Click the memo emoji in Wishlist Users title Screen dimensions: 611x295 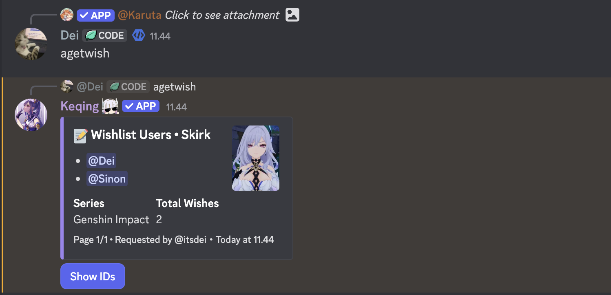80,135
